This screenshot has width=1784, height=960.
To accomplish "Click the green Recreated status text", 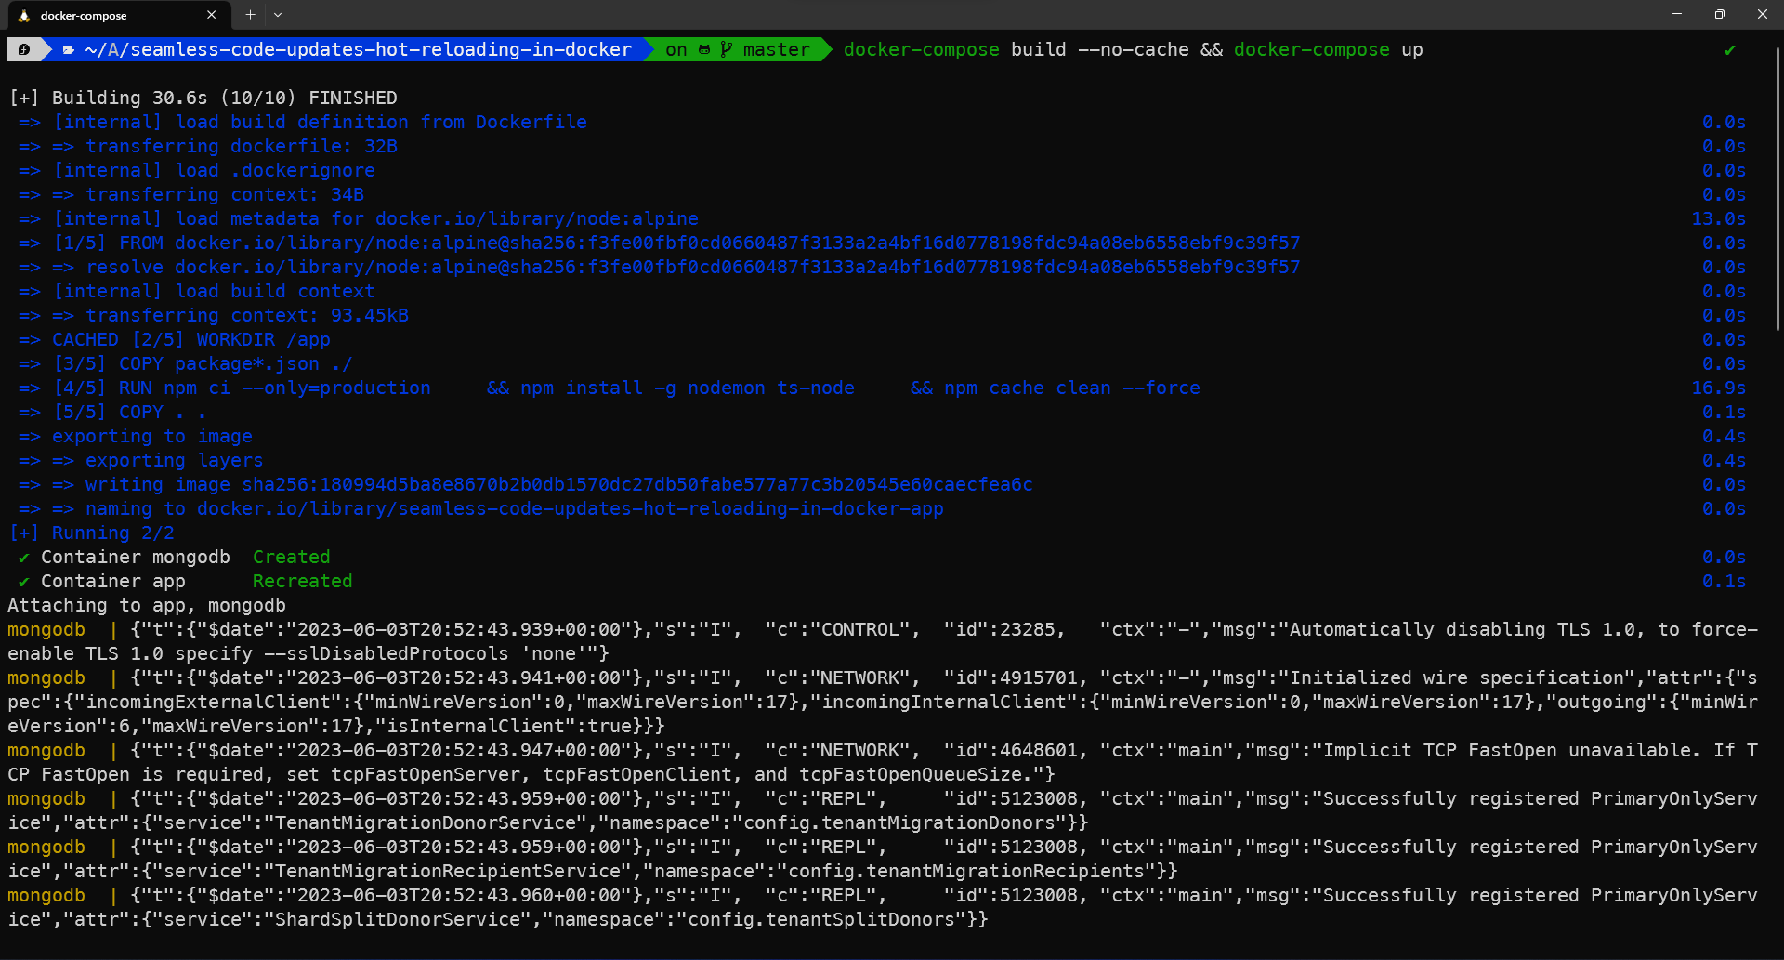I will 302,582.
